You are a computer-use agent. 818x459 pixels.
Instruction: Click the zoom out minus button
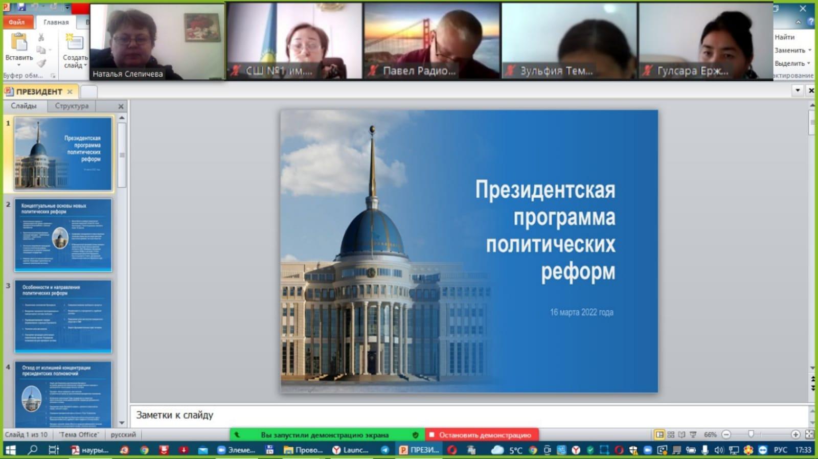726,434
